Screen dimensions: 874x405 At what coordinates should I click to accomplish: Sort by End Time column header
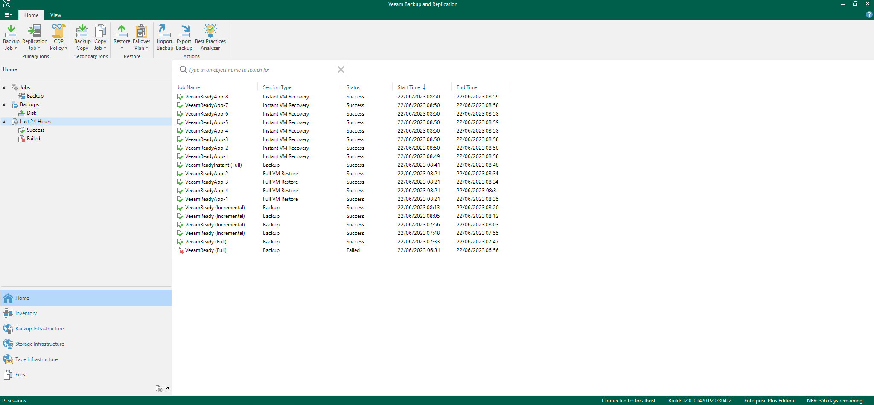pyautogui.click(x=467, y=87)
